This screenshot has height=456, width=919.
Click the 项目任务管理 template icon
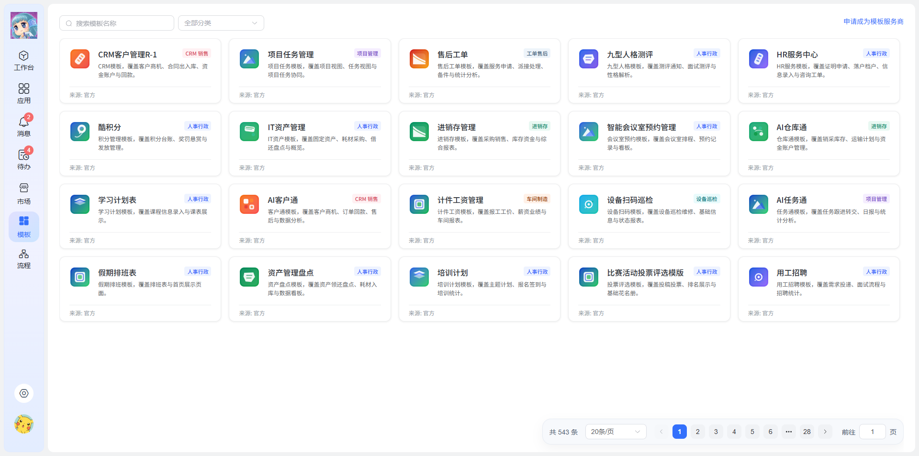pos(249,59)
